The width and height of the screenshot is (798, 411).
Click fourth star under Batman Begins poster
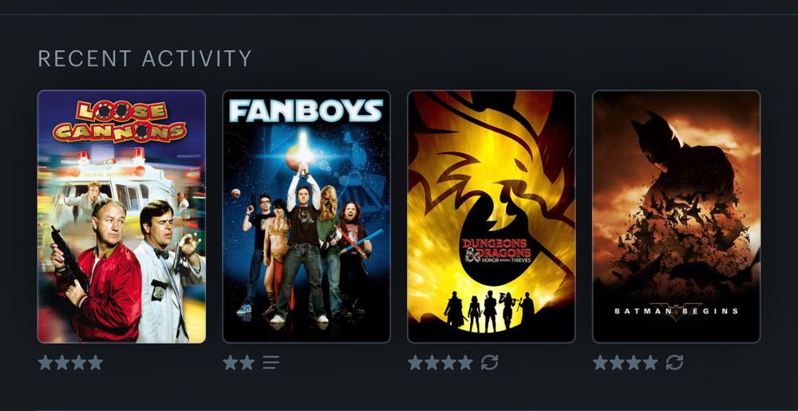coord(650,362)
